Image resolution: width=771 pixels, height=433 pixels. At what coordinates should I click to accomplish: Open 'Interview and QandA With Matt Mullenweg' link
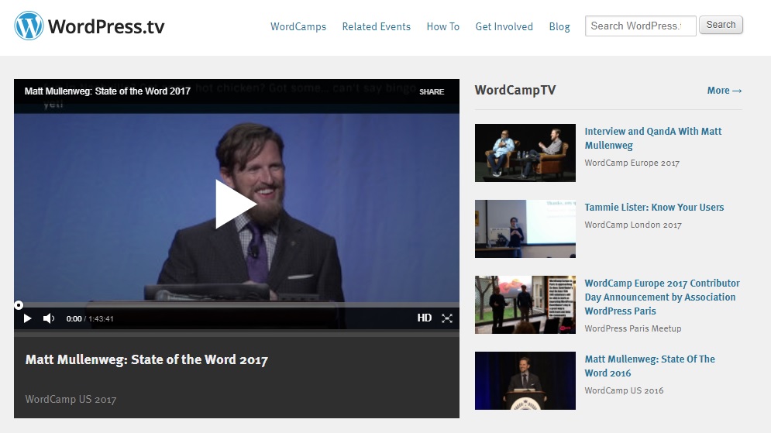point(653,138)
